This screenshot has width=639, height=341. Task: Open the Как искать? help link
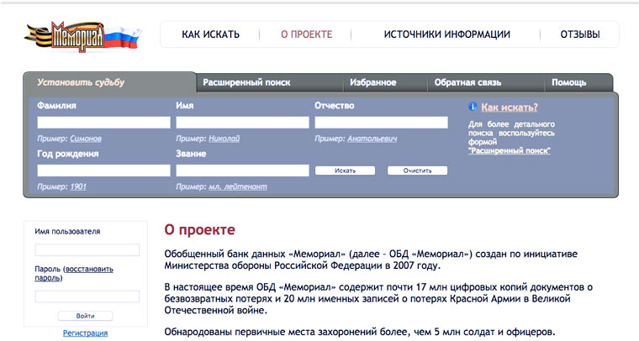(510, 107)
